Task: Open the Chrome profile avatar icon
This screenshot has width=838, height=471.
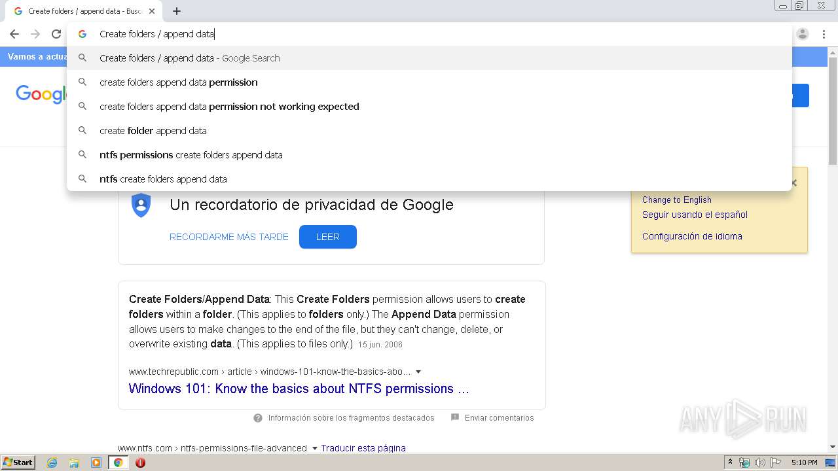Action: point(803,34)
